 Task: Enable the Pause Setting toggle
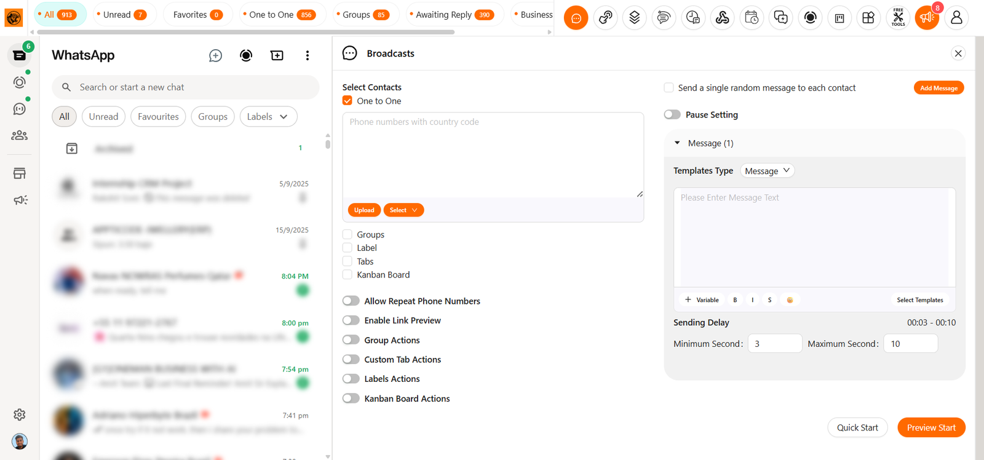click(672, 115)
